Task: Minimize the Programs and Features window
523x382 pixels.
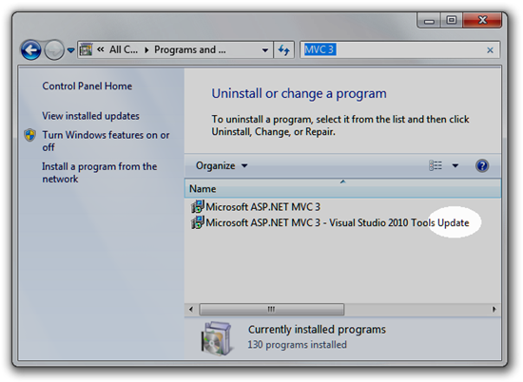Action: (429, 21)
